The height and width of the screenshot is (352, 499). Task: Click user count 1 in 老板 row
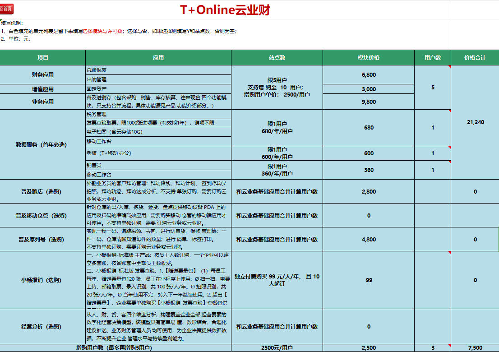(433, 153)
